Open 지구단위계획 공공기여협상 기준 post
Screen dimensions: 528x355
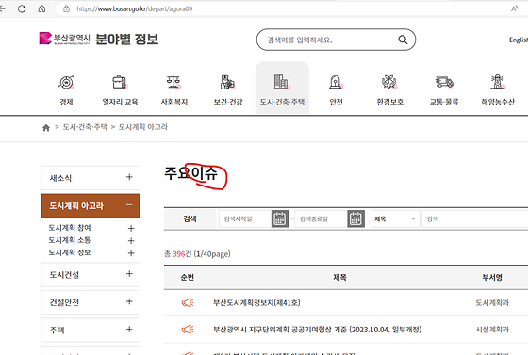point(317,330)
